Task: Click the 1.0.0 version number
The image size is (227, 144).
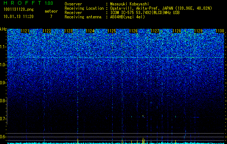Action: (x=49, y=3)
